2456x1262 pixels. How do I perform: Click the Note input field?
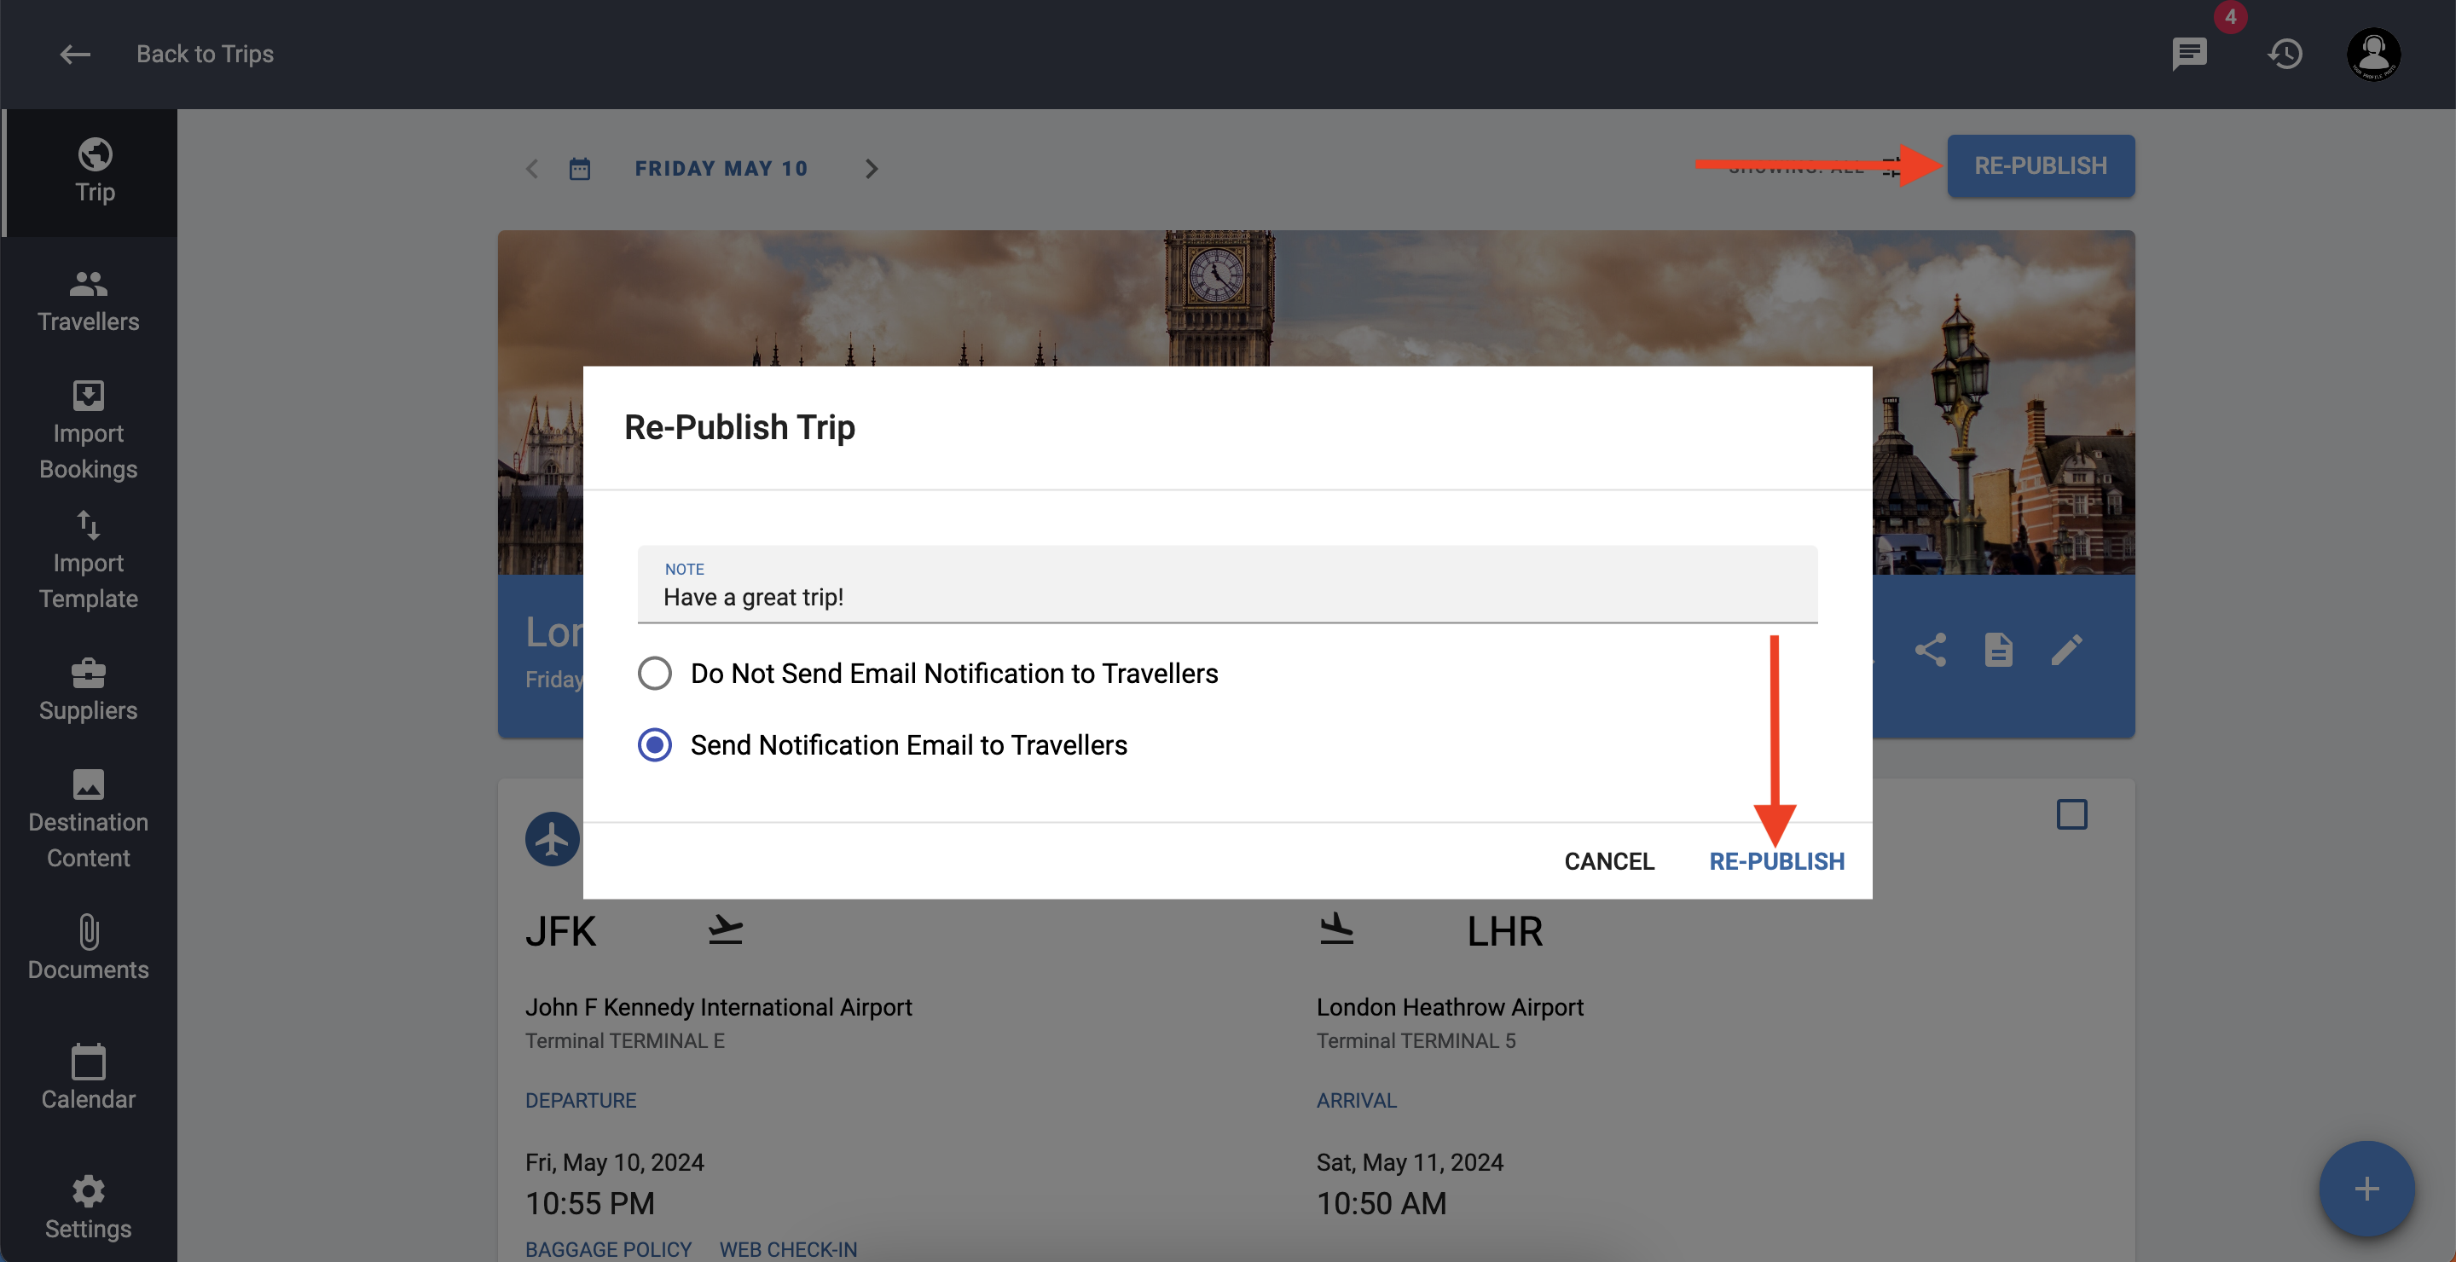click(x=1227, y=584)
